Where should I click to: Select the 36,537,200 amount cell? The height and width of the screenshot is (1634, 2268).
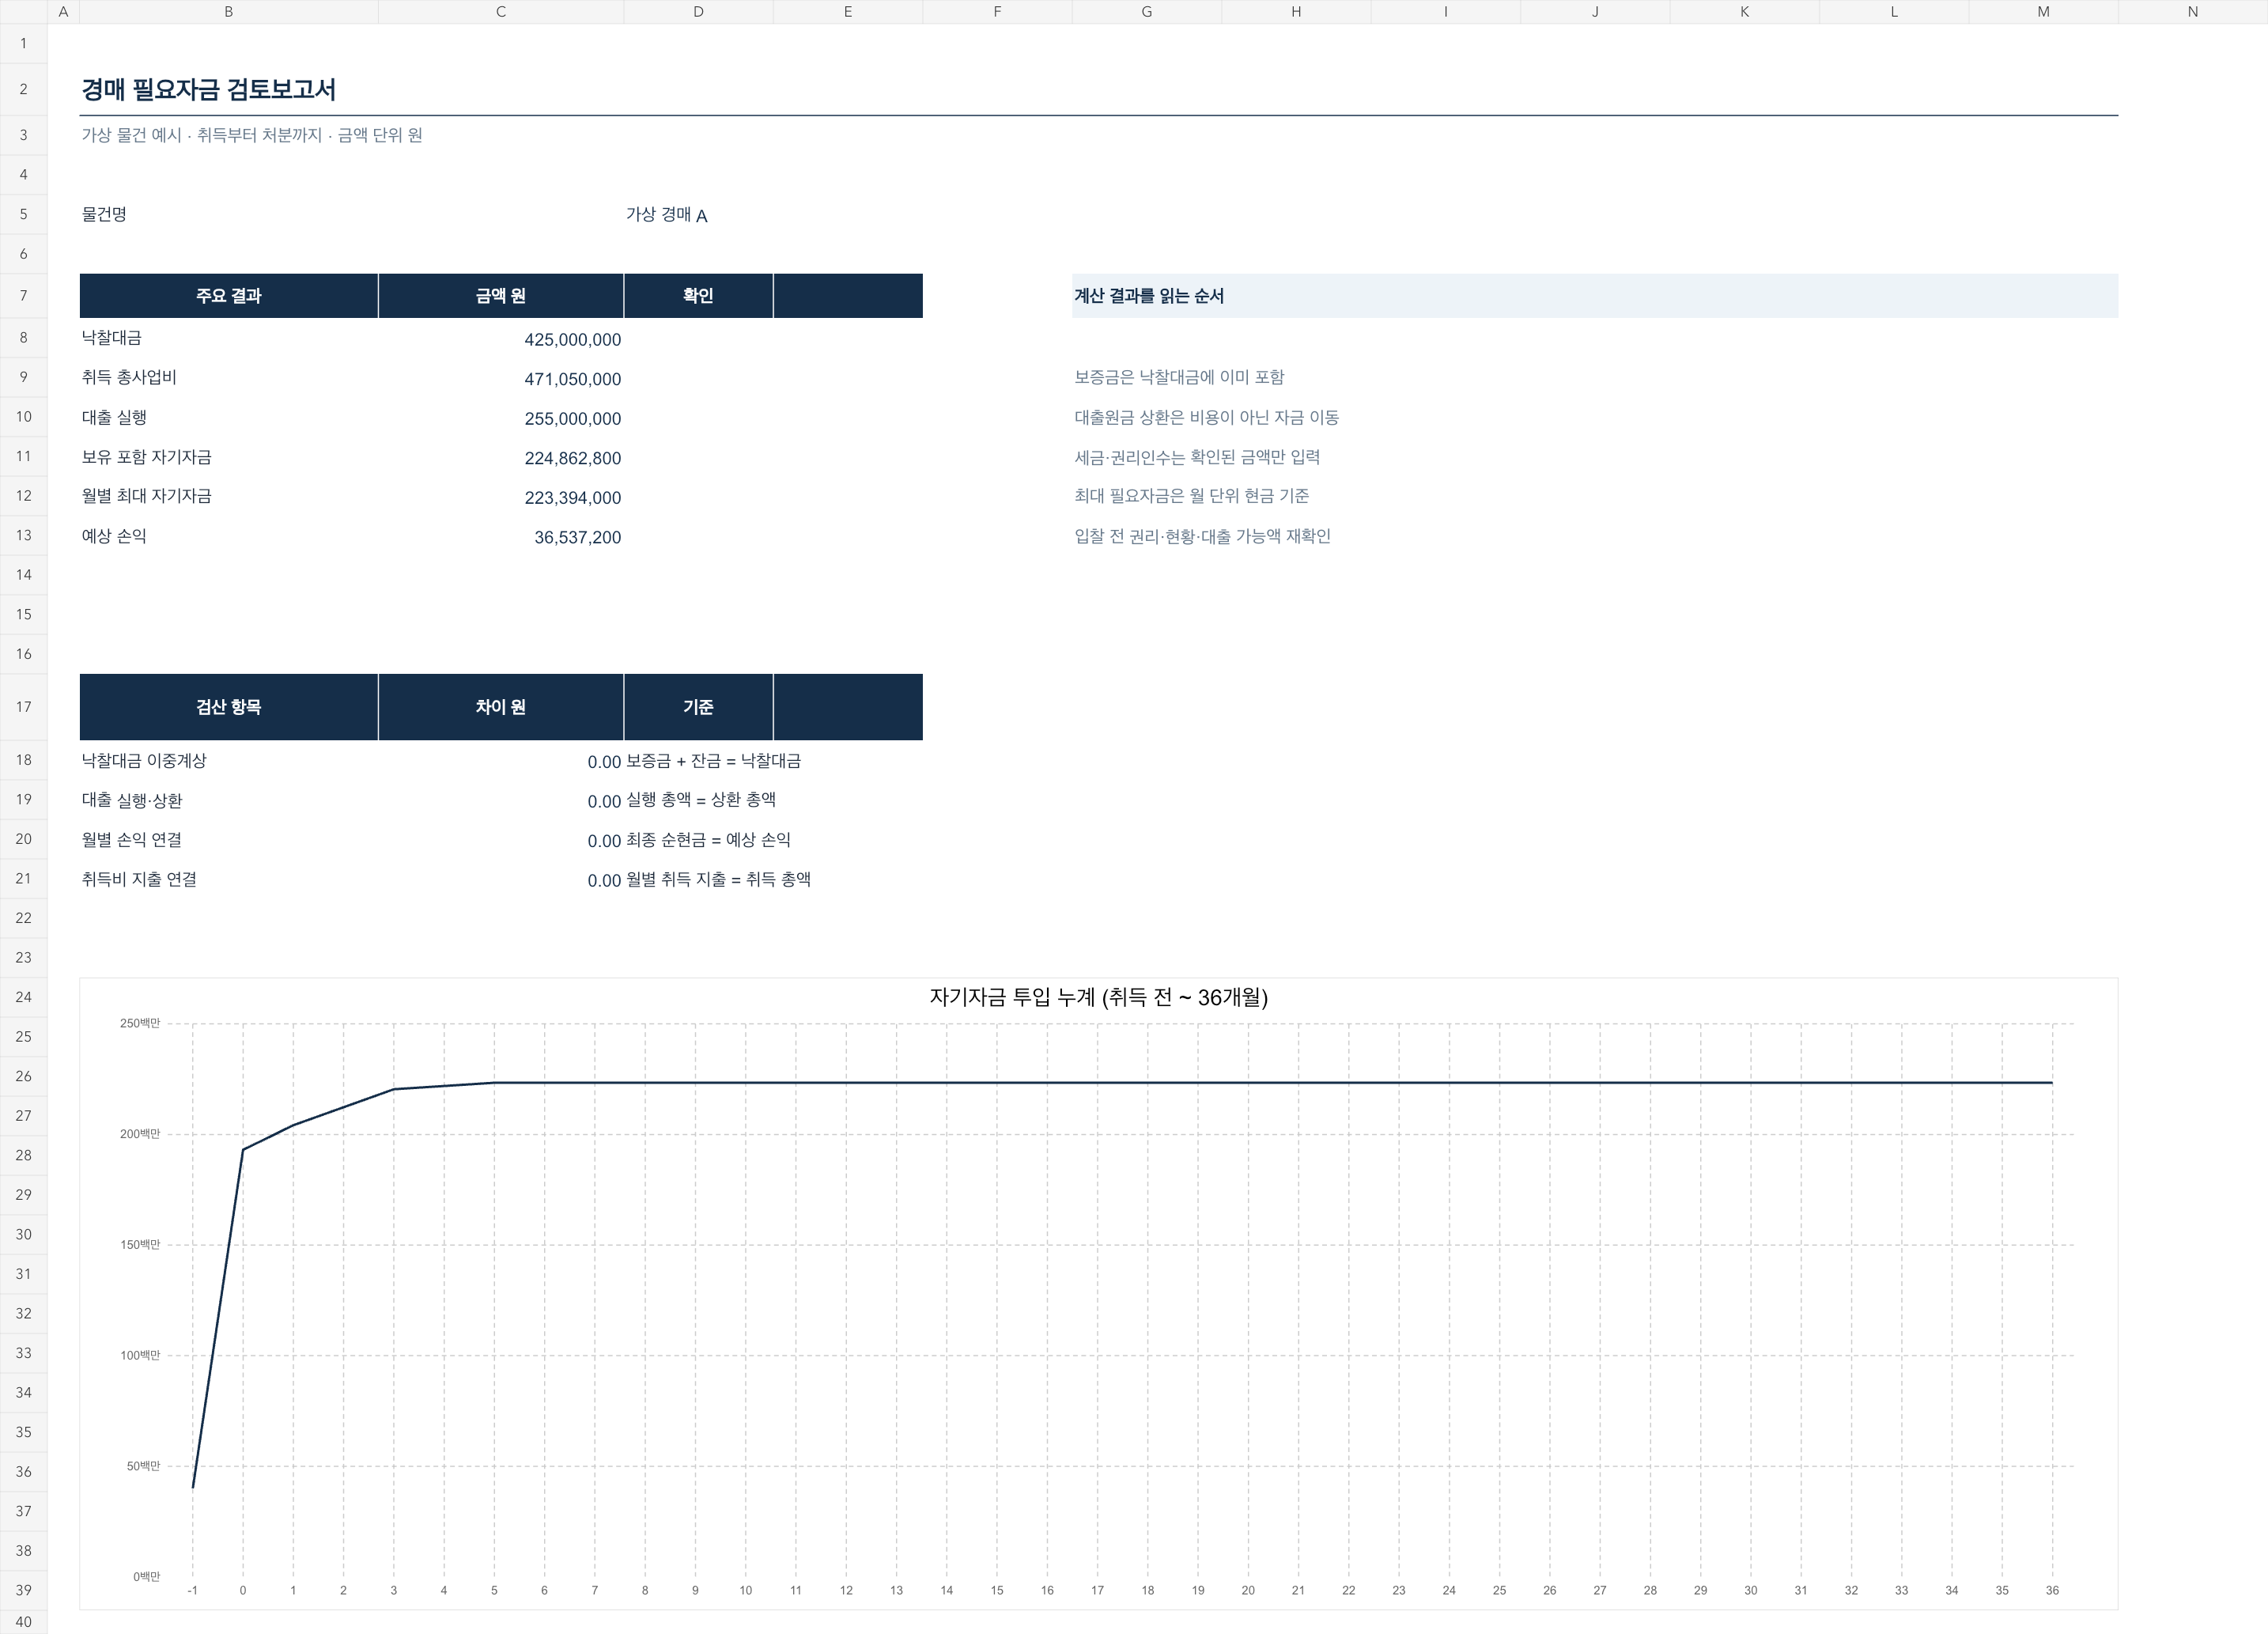501,536
